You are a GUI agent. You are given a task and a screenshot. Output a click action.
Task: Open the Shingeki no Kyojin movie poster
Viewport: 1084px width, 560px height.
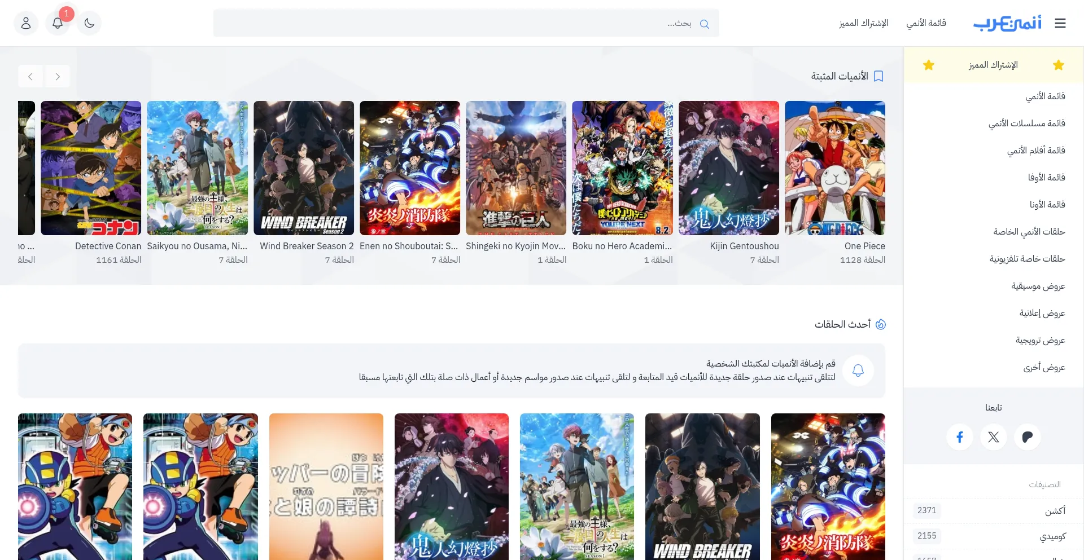(516, 168)
